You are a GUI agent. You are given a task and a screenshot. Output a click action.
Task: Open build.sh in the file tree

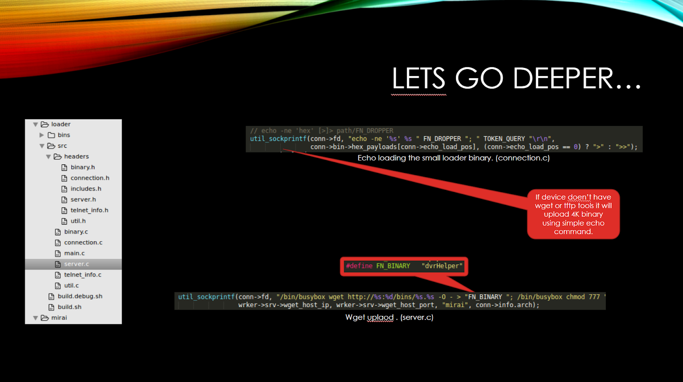click(x=70, y=307)
